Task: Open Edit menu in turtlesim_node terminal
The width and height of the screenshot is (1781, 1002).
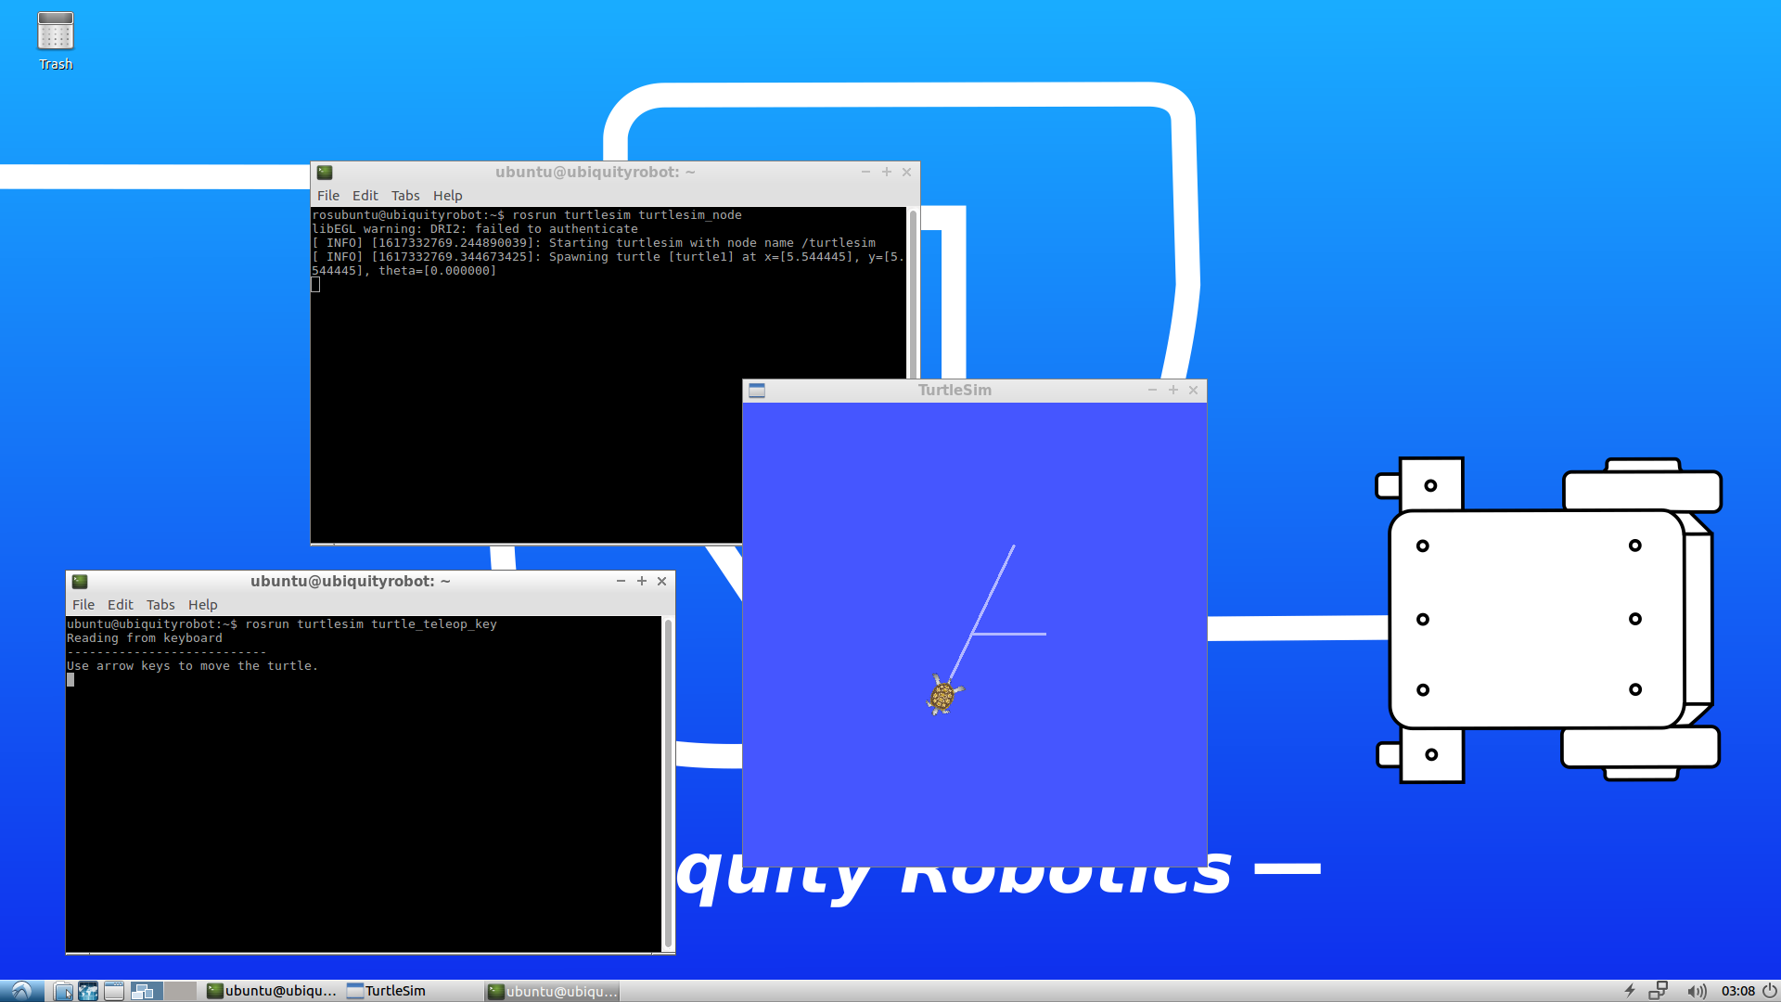Action: coord(365,195)
